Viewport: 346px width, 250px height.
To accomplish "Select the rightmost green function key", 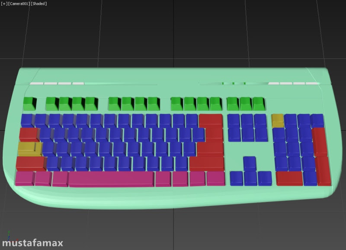I will (259, 104).
